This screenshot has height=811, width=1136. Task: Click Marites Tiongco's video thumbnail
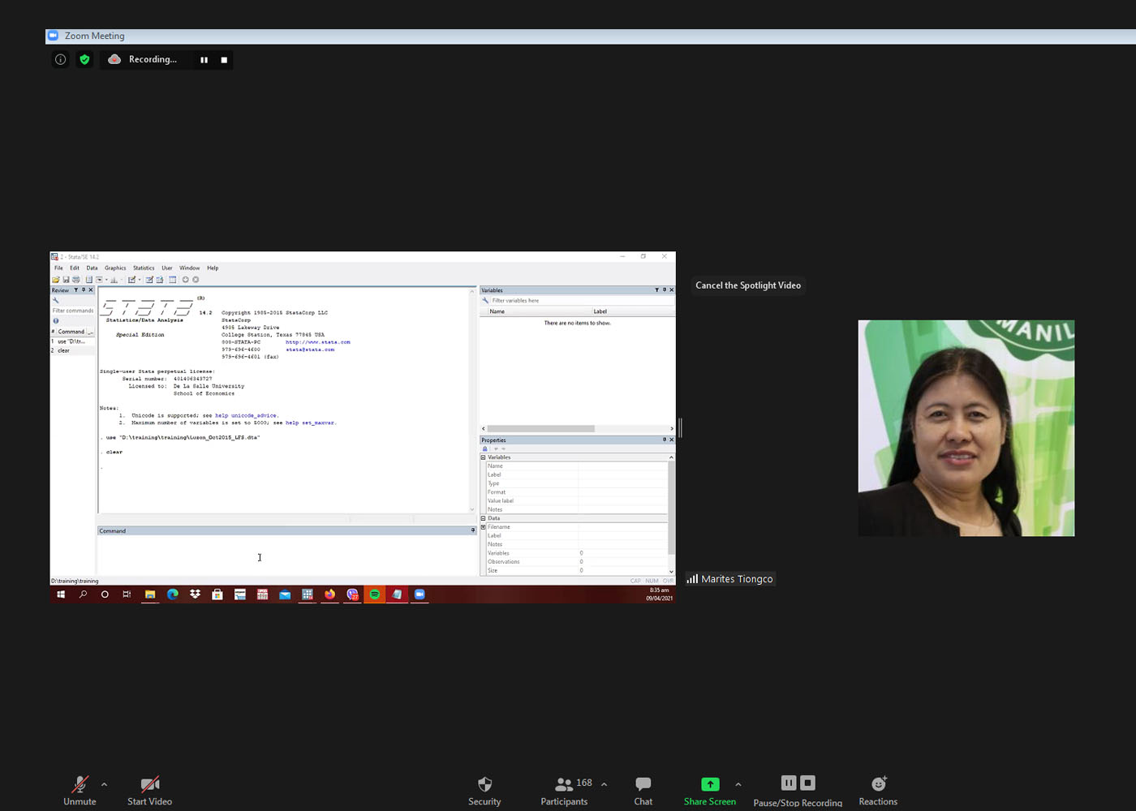(966, 428)
